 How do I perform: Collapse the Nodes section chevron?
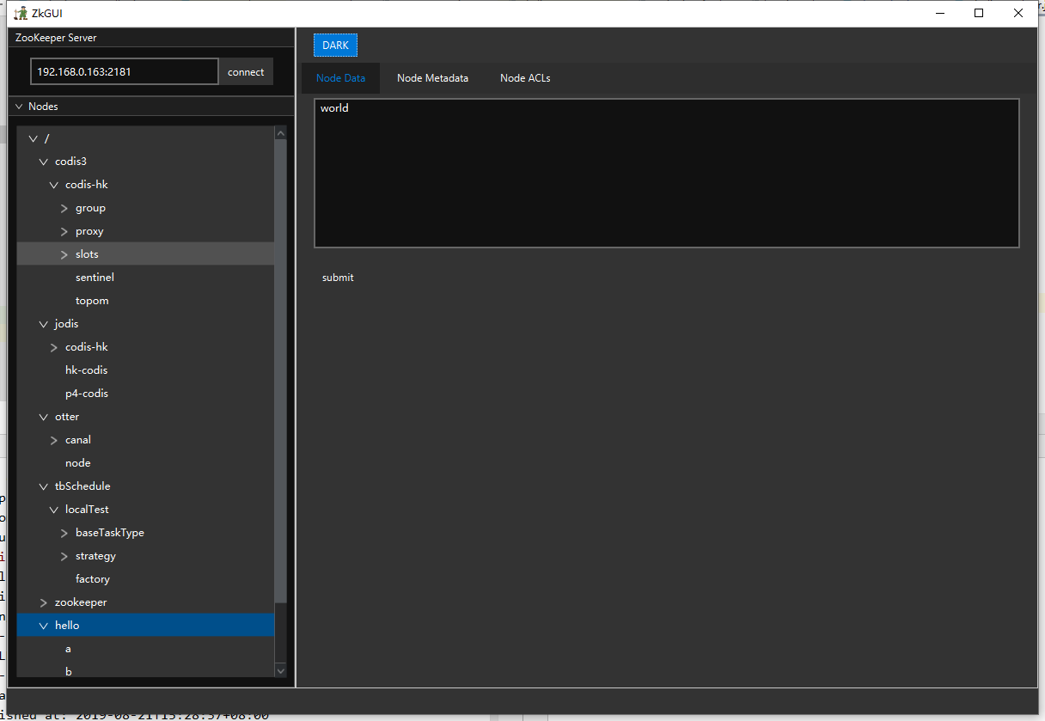pyautogui.click(x=19, y=107)
